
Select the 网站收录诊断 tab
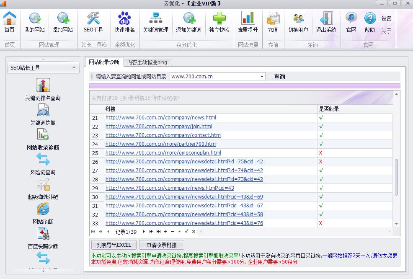tap(104, 62)
